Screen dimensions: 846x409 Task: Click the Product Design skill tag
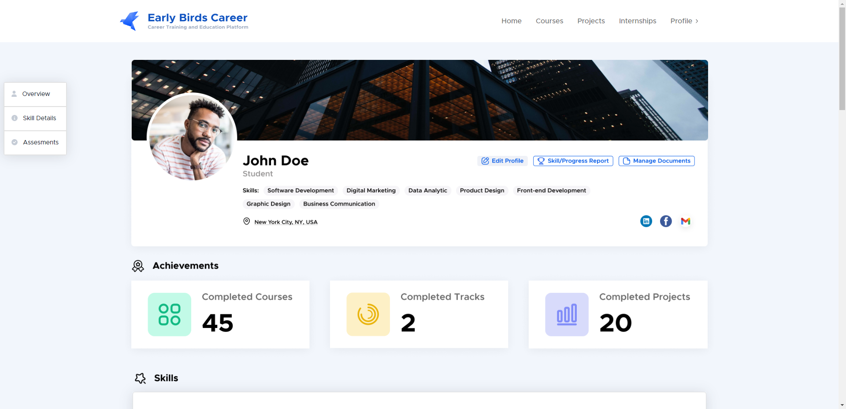tap(482, 191)
